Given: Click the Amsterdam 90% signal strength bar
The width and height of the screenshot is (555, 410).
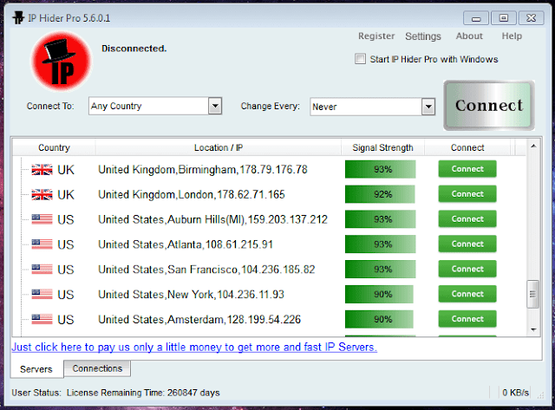Looking at the screenshot, I should 379,320.
